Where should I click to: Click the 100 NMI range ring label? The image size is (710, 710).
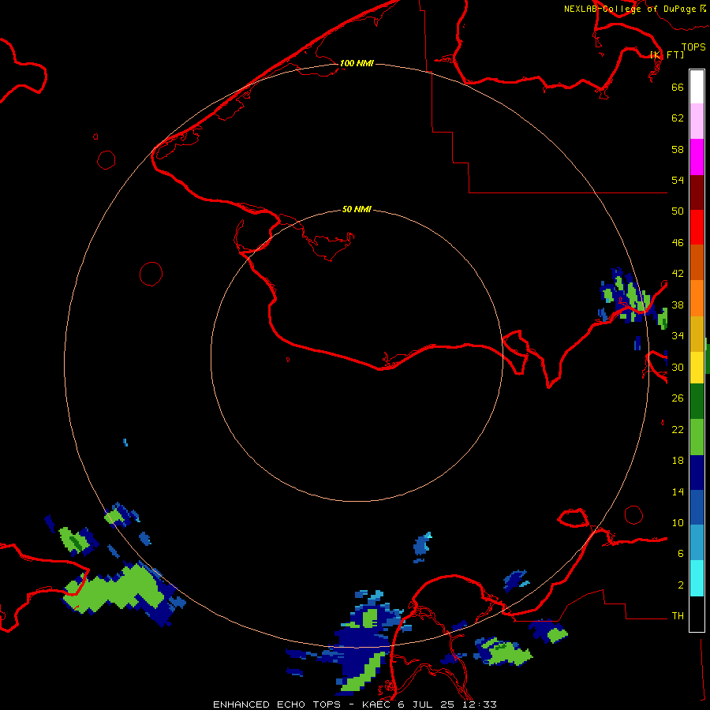point(357,63)
